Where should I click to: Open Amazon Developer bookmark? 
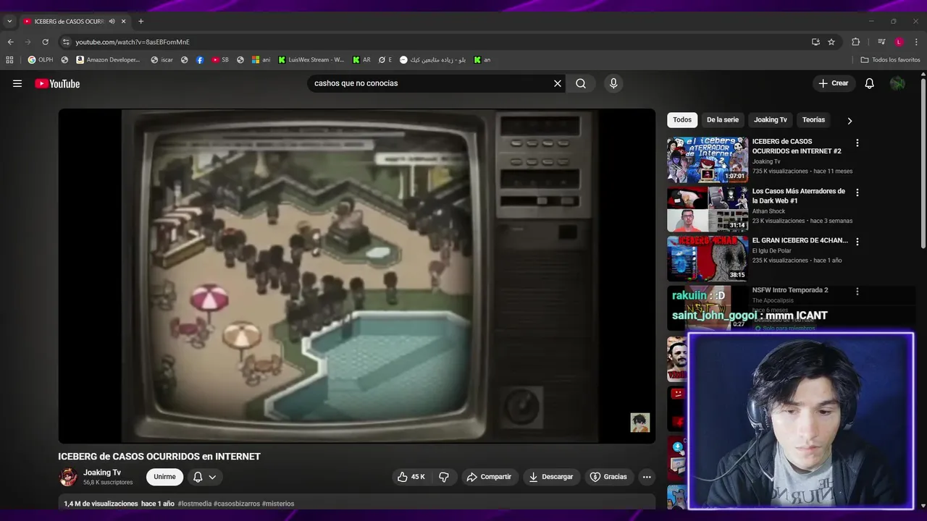tap(108, 60)
